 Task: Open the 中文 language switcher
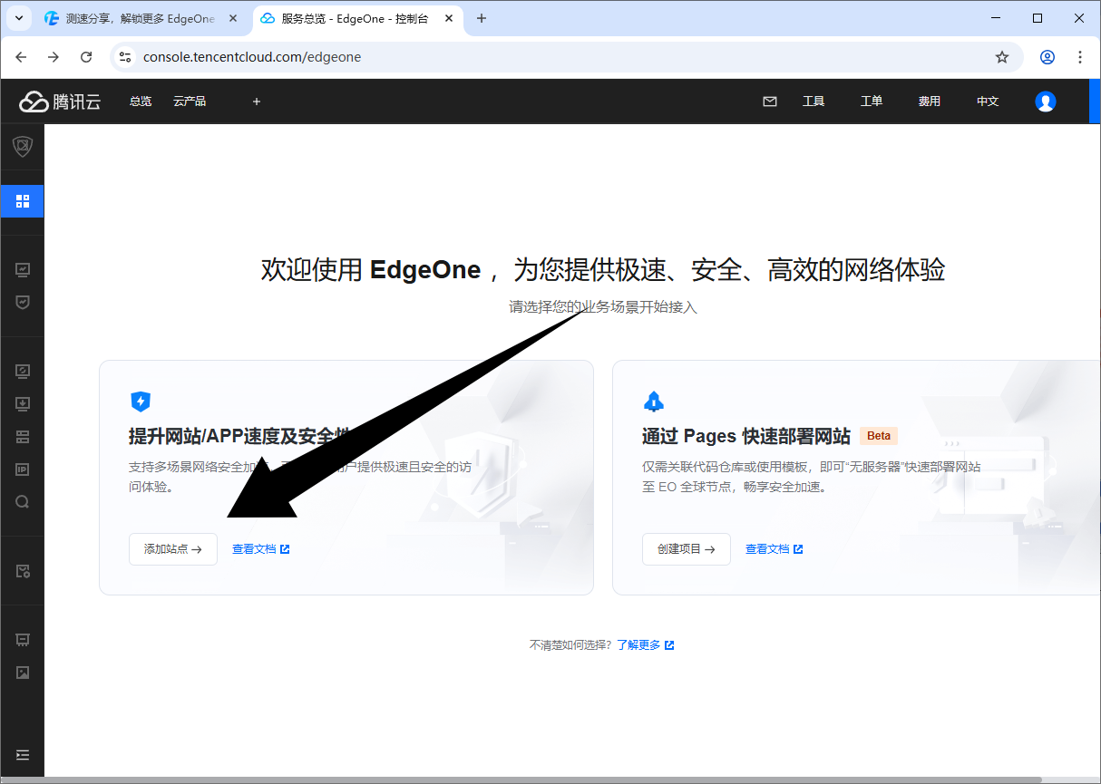[x=987, y=101]
